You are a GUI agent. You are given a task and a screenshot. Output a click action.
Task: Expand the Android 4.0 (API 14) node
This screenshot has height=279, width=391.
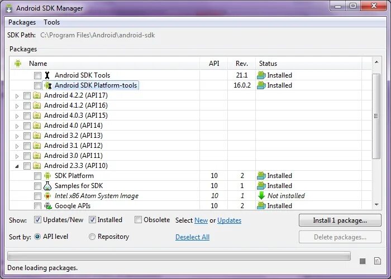point(17,126)
